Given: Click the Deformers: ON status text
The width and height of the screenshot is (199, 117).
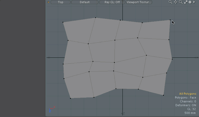Looking at the screenshot, I should (186, 105).
